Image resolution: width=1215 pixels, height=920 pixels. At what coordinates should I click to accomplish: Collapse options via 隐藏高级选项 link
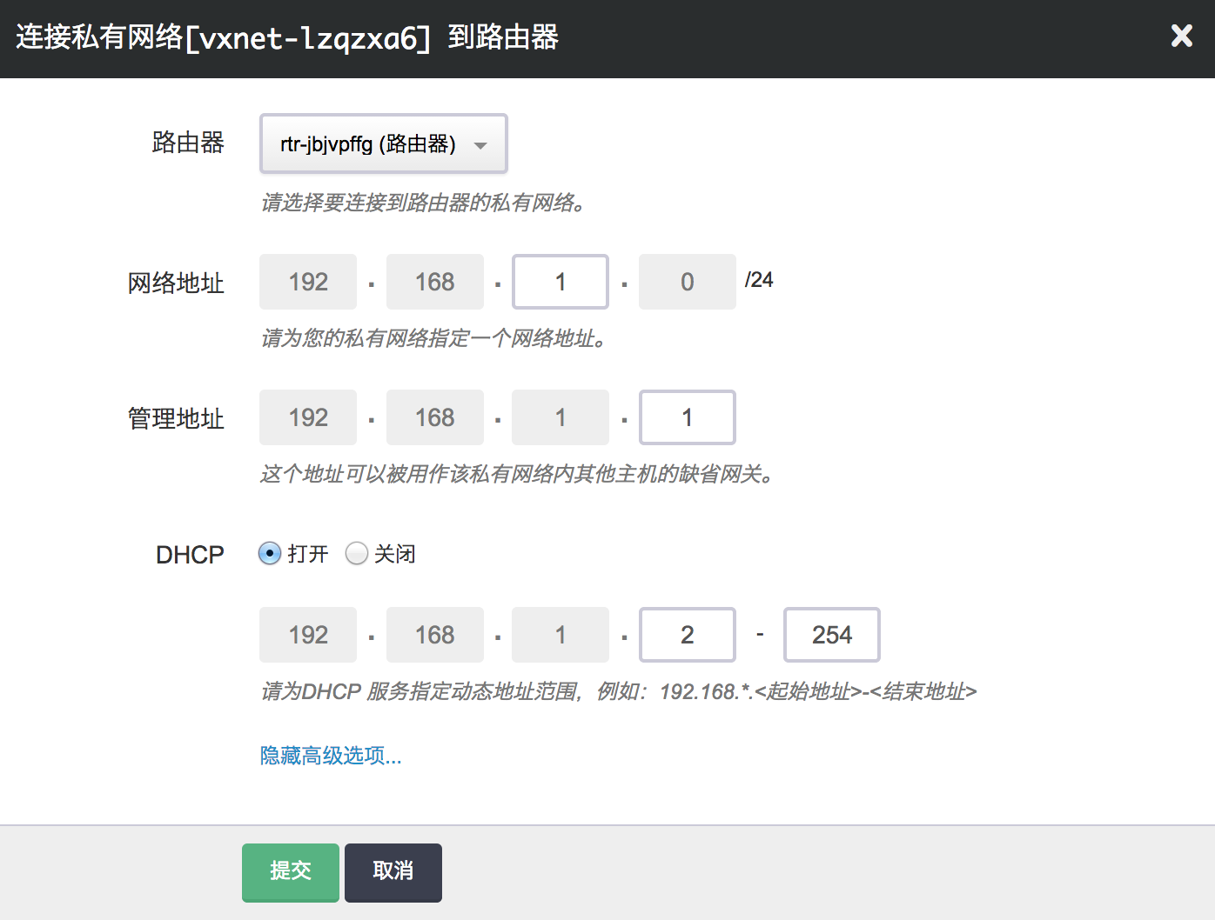pyautogui.click(x=331, y=756)
